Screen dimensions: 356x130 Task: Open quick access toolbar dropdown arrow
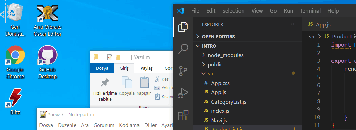pos(126,58)
